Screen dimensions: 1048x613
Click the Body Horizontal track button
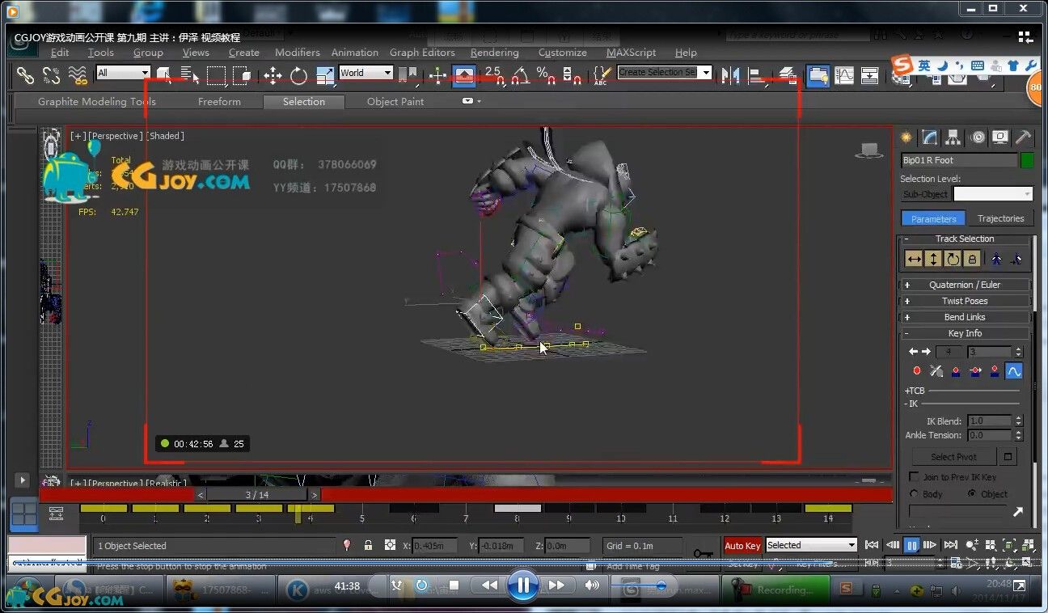pos(914,259)
